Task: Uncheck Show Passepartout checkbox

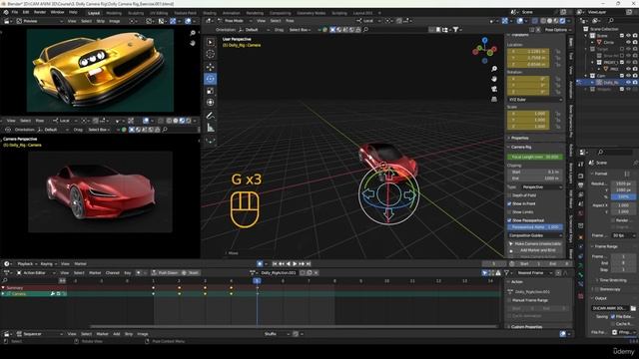Action: 509,220
